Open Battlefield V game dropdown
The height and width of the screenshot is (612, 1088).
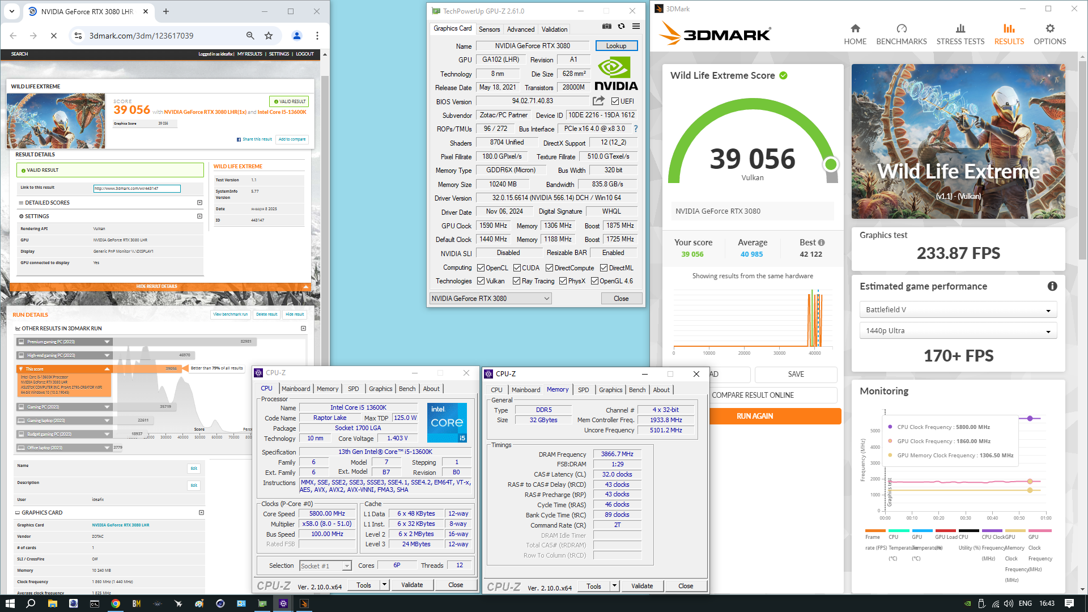(958, 310)
